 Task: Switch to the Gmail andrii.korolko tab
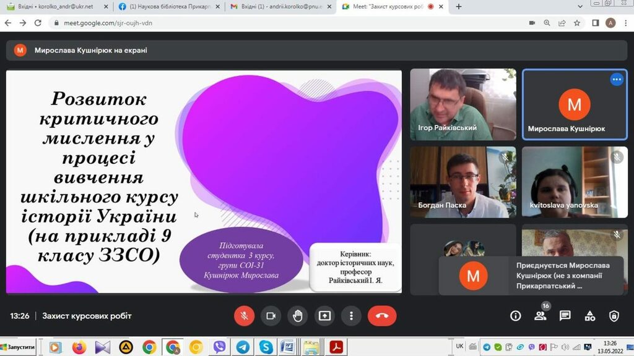coord(279,7)
